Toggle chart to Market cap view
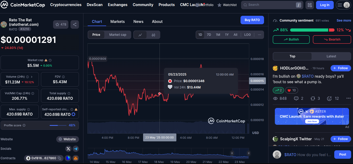 (117, 35)
